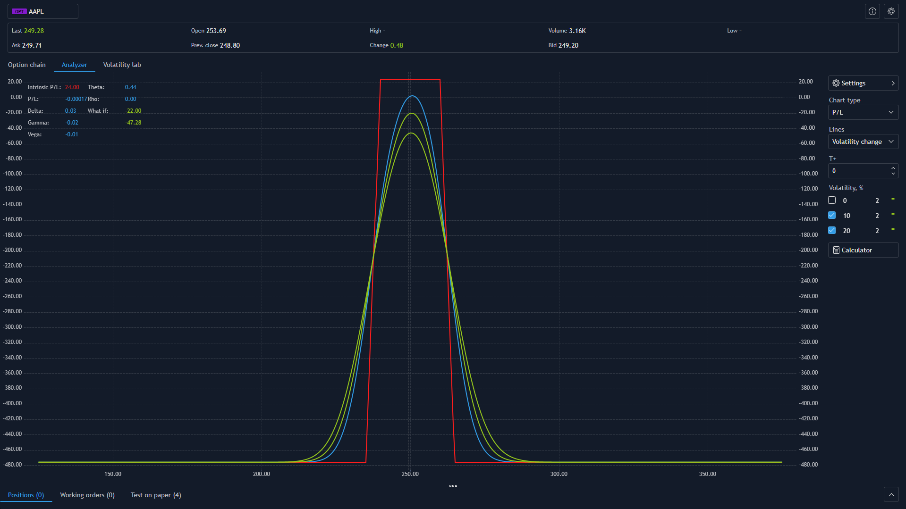Click the drag handle dots below the chart
This screenshot has height=509, width=906.
(453, 485)
